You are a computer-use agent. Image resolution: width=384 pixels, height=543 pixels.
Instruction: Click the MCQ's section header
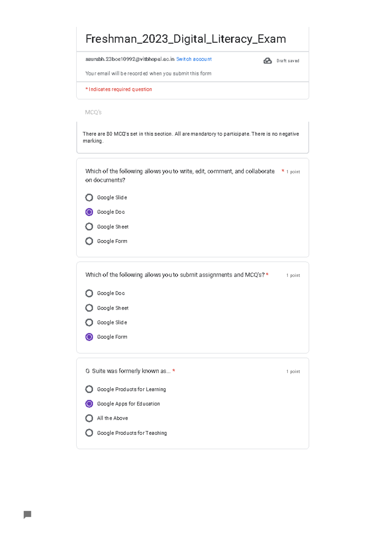(93, 112)
